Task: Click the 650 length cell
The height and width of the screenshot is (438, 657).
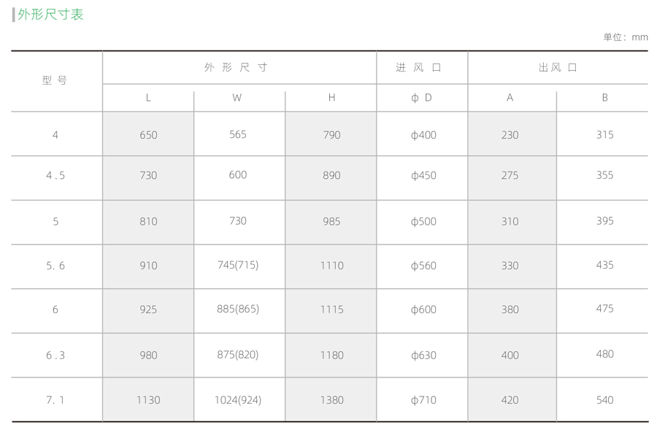Action: 148,135
